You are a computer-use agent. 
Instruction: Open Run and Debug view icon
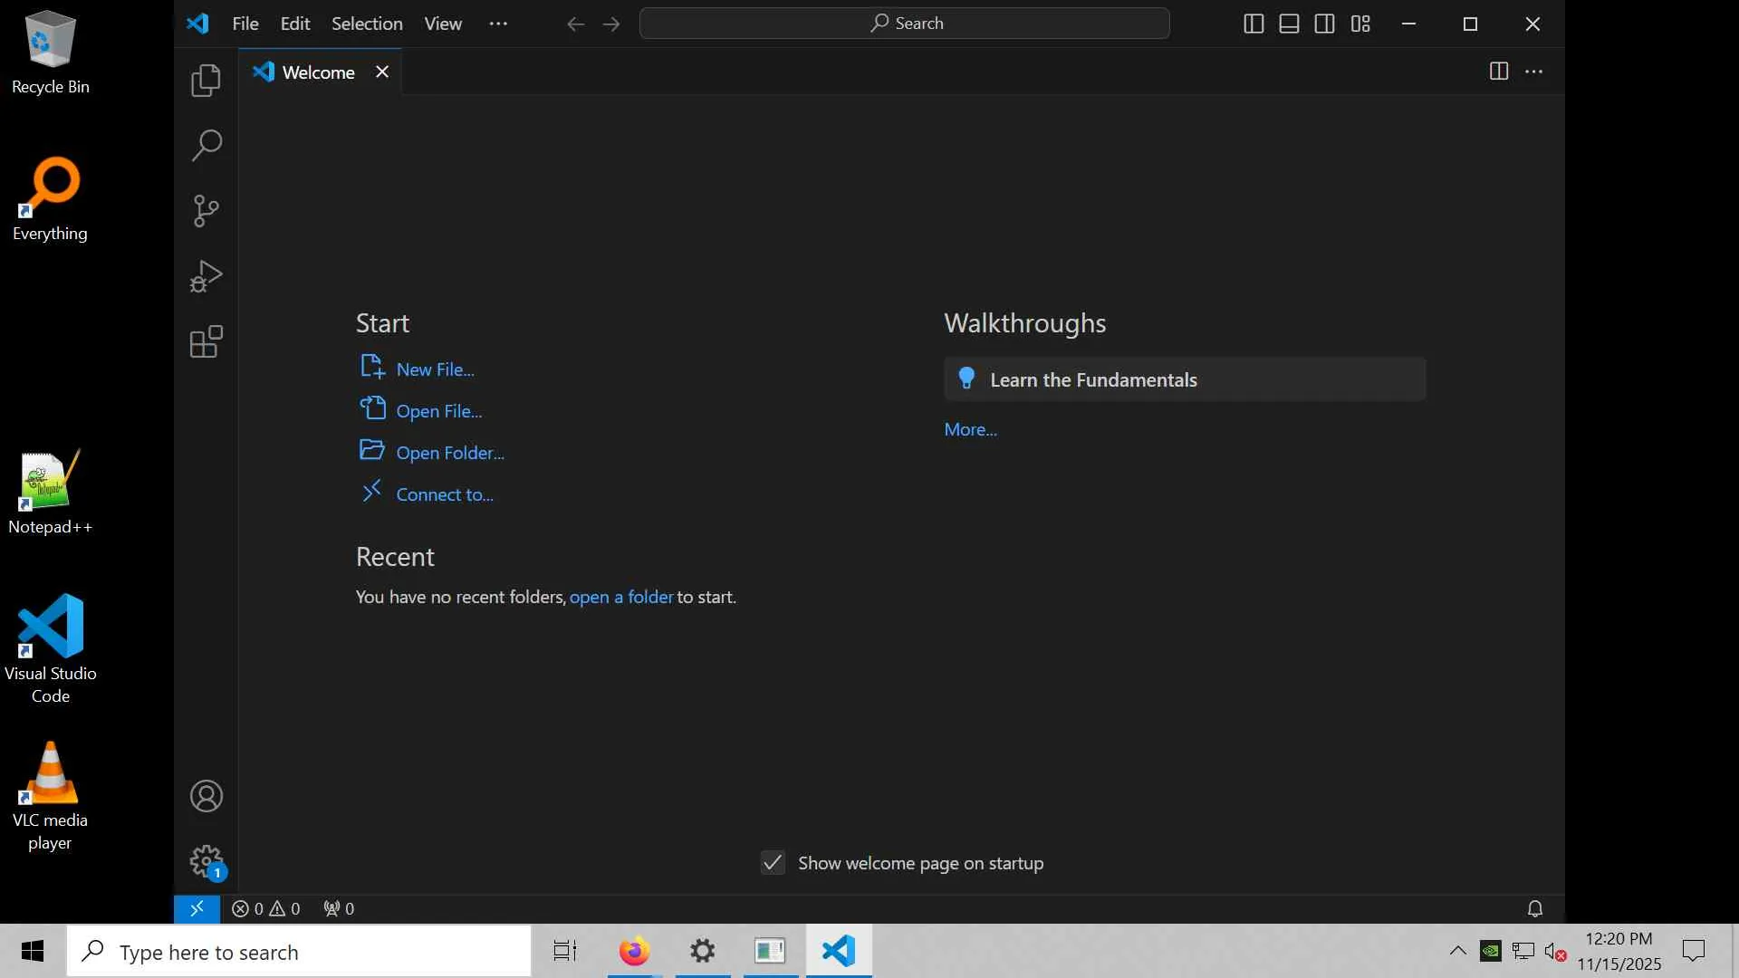(206, 276)
